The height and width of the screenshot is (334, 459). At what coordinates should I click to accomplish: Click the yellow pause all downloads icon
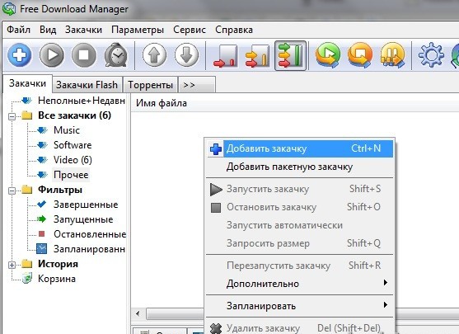pyautogui.click(x=392, y=55)
